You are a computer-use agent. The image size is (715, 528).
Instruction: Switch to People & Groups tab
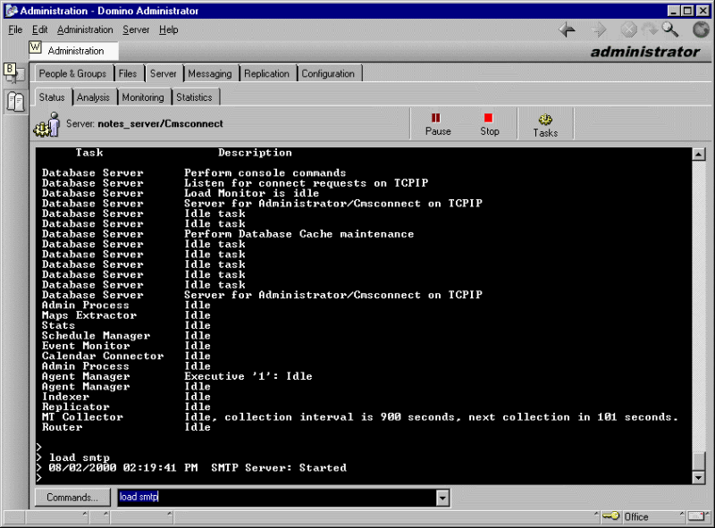click(x=72, y=73)
